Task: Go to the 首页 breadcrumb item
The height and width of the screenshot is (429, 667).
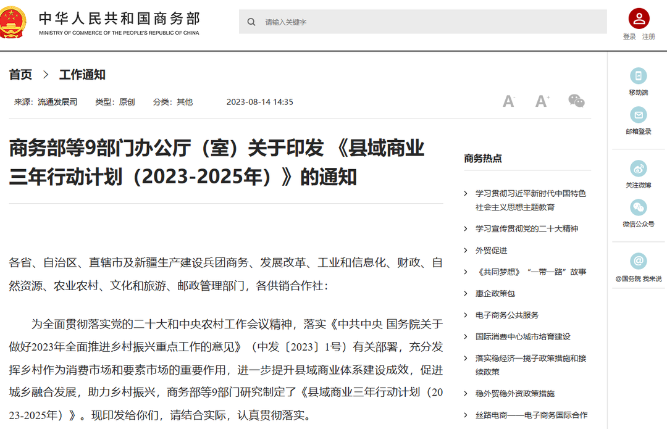Action: click(x=19, y=75)
